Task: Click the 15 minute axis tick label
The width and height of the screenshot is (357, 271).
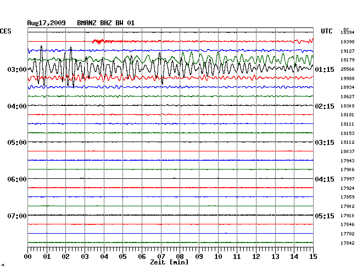Action: (313, 257)
